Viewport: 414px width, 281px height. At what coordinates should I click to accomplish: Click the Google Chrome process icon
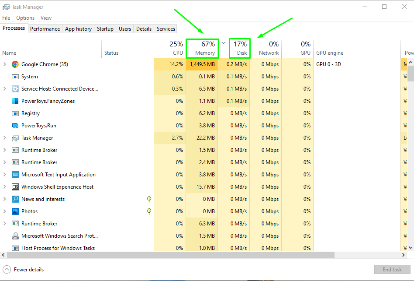tap(15, 64)
